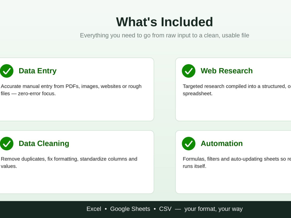This screenshot has width=291, height=218.
Task: Click the green checkmark icon beside Data Entry
Action: [x=7, y=71]
